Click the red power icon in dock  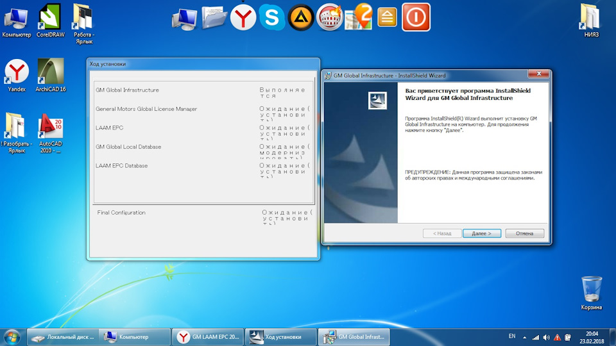[416, 17]
